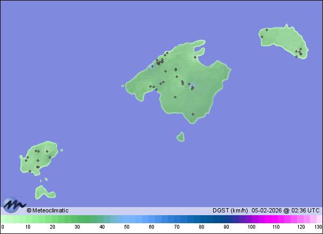Click the isolated south-central Mallorca station marker

click(x=175, y=97)
